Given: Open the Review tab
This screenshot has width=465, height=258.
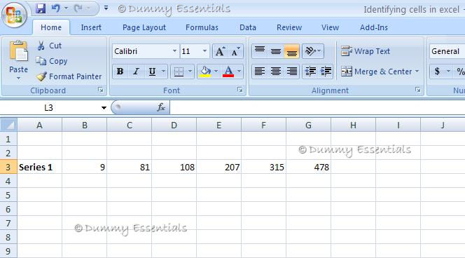Looking at the screenshot, I should pos(289,27).
